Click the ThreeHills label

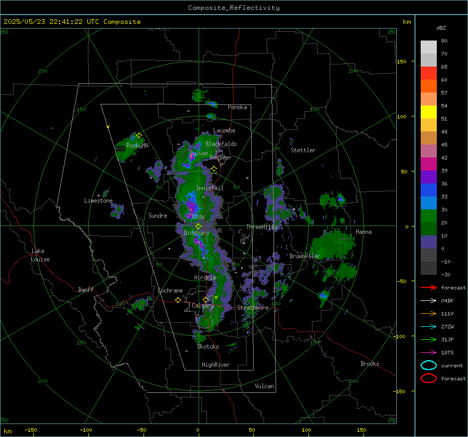pos(262,227)
